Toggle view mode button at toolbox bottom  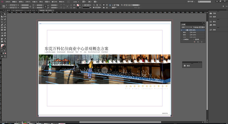(x=5, y=56)
